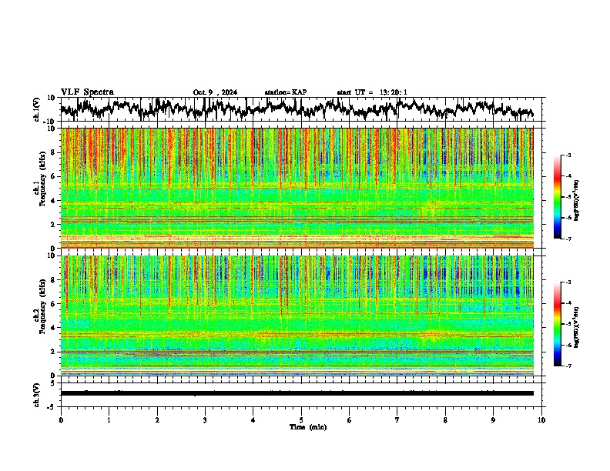Click the "start UT = 13:20: 1" text

[372, 92]
